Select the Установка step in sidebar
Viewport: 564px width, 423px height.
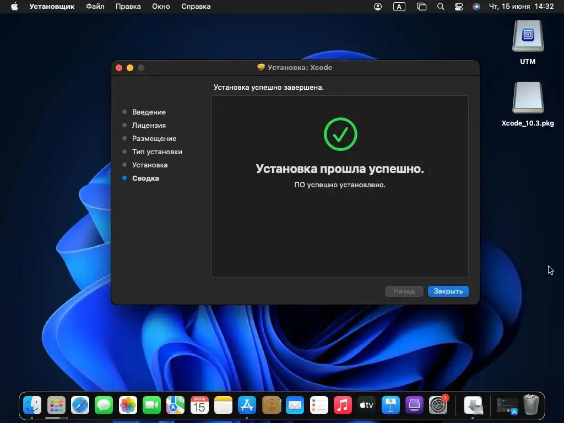pyautogui.click(x=150, y=165)
